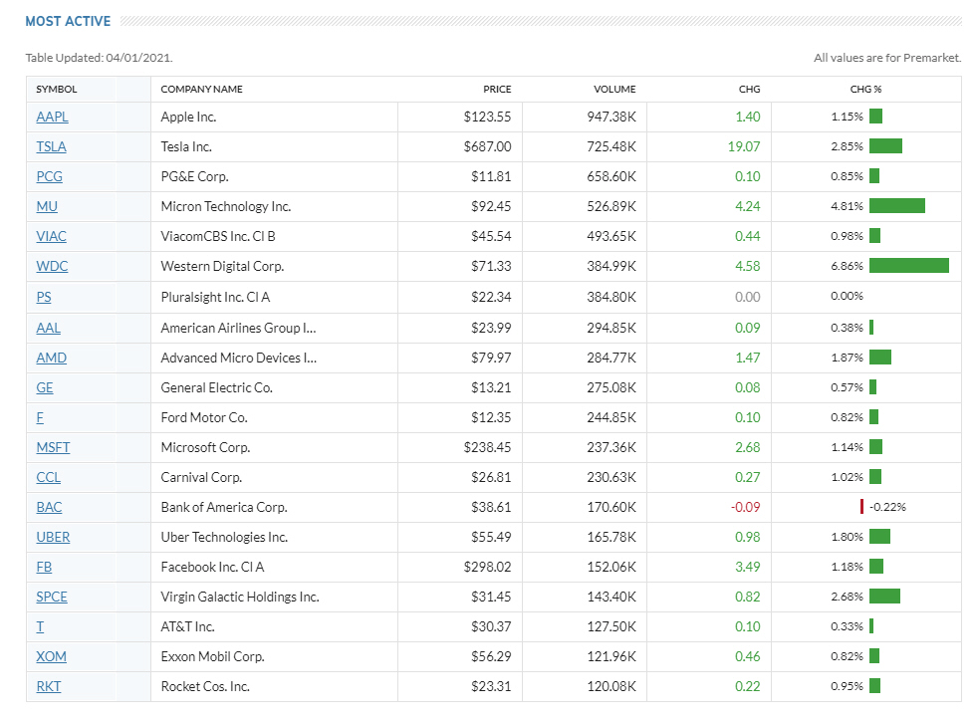This screenshot has width=976, height=722.
Task: Open the MU Micron ticker link
Action: click(47, 207)
